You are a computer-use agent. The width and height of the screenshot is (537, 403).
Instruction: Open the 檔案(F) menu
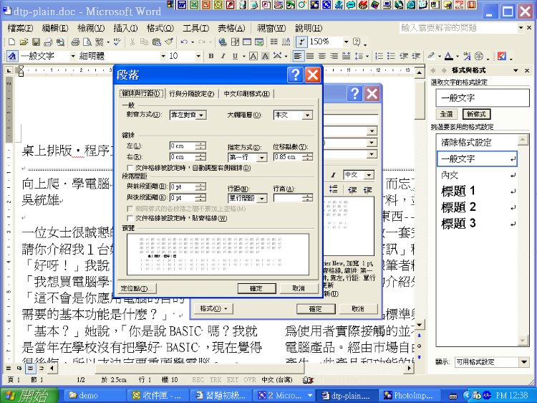[20, 28]
